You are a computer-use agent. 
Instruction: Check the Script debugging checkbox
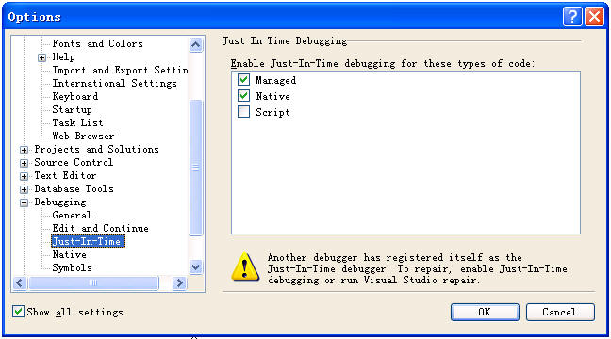point(244,112)
